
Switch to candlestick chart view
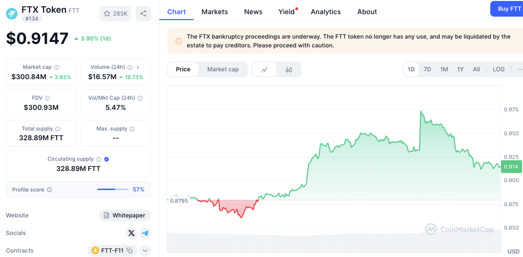289,70
